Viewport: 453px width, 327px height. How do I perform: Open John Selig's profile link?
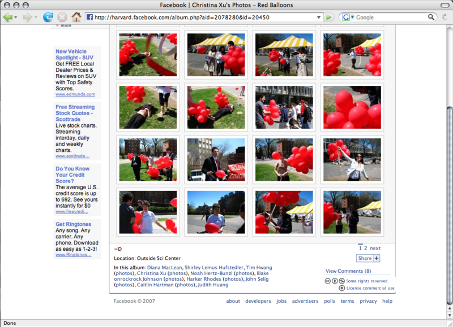click(257, 279)
